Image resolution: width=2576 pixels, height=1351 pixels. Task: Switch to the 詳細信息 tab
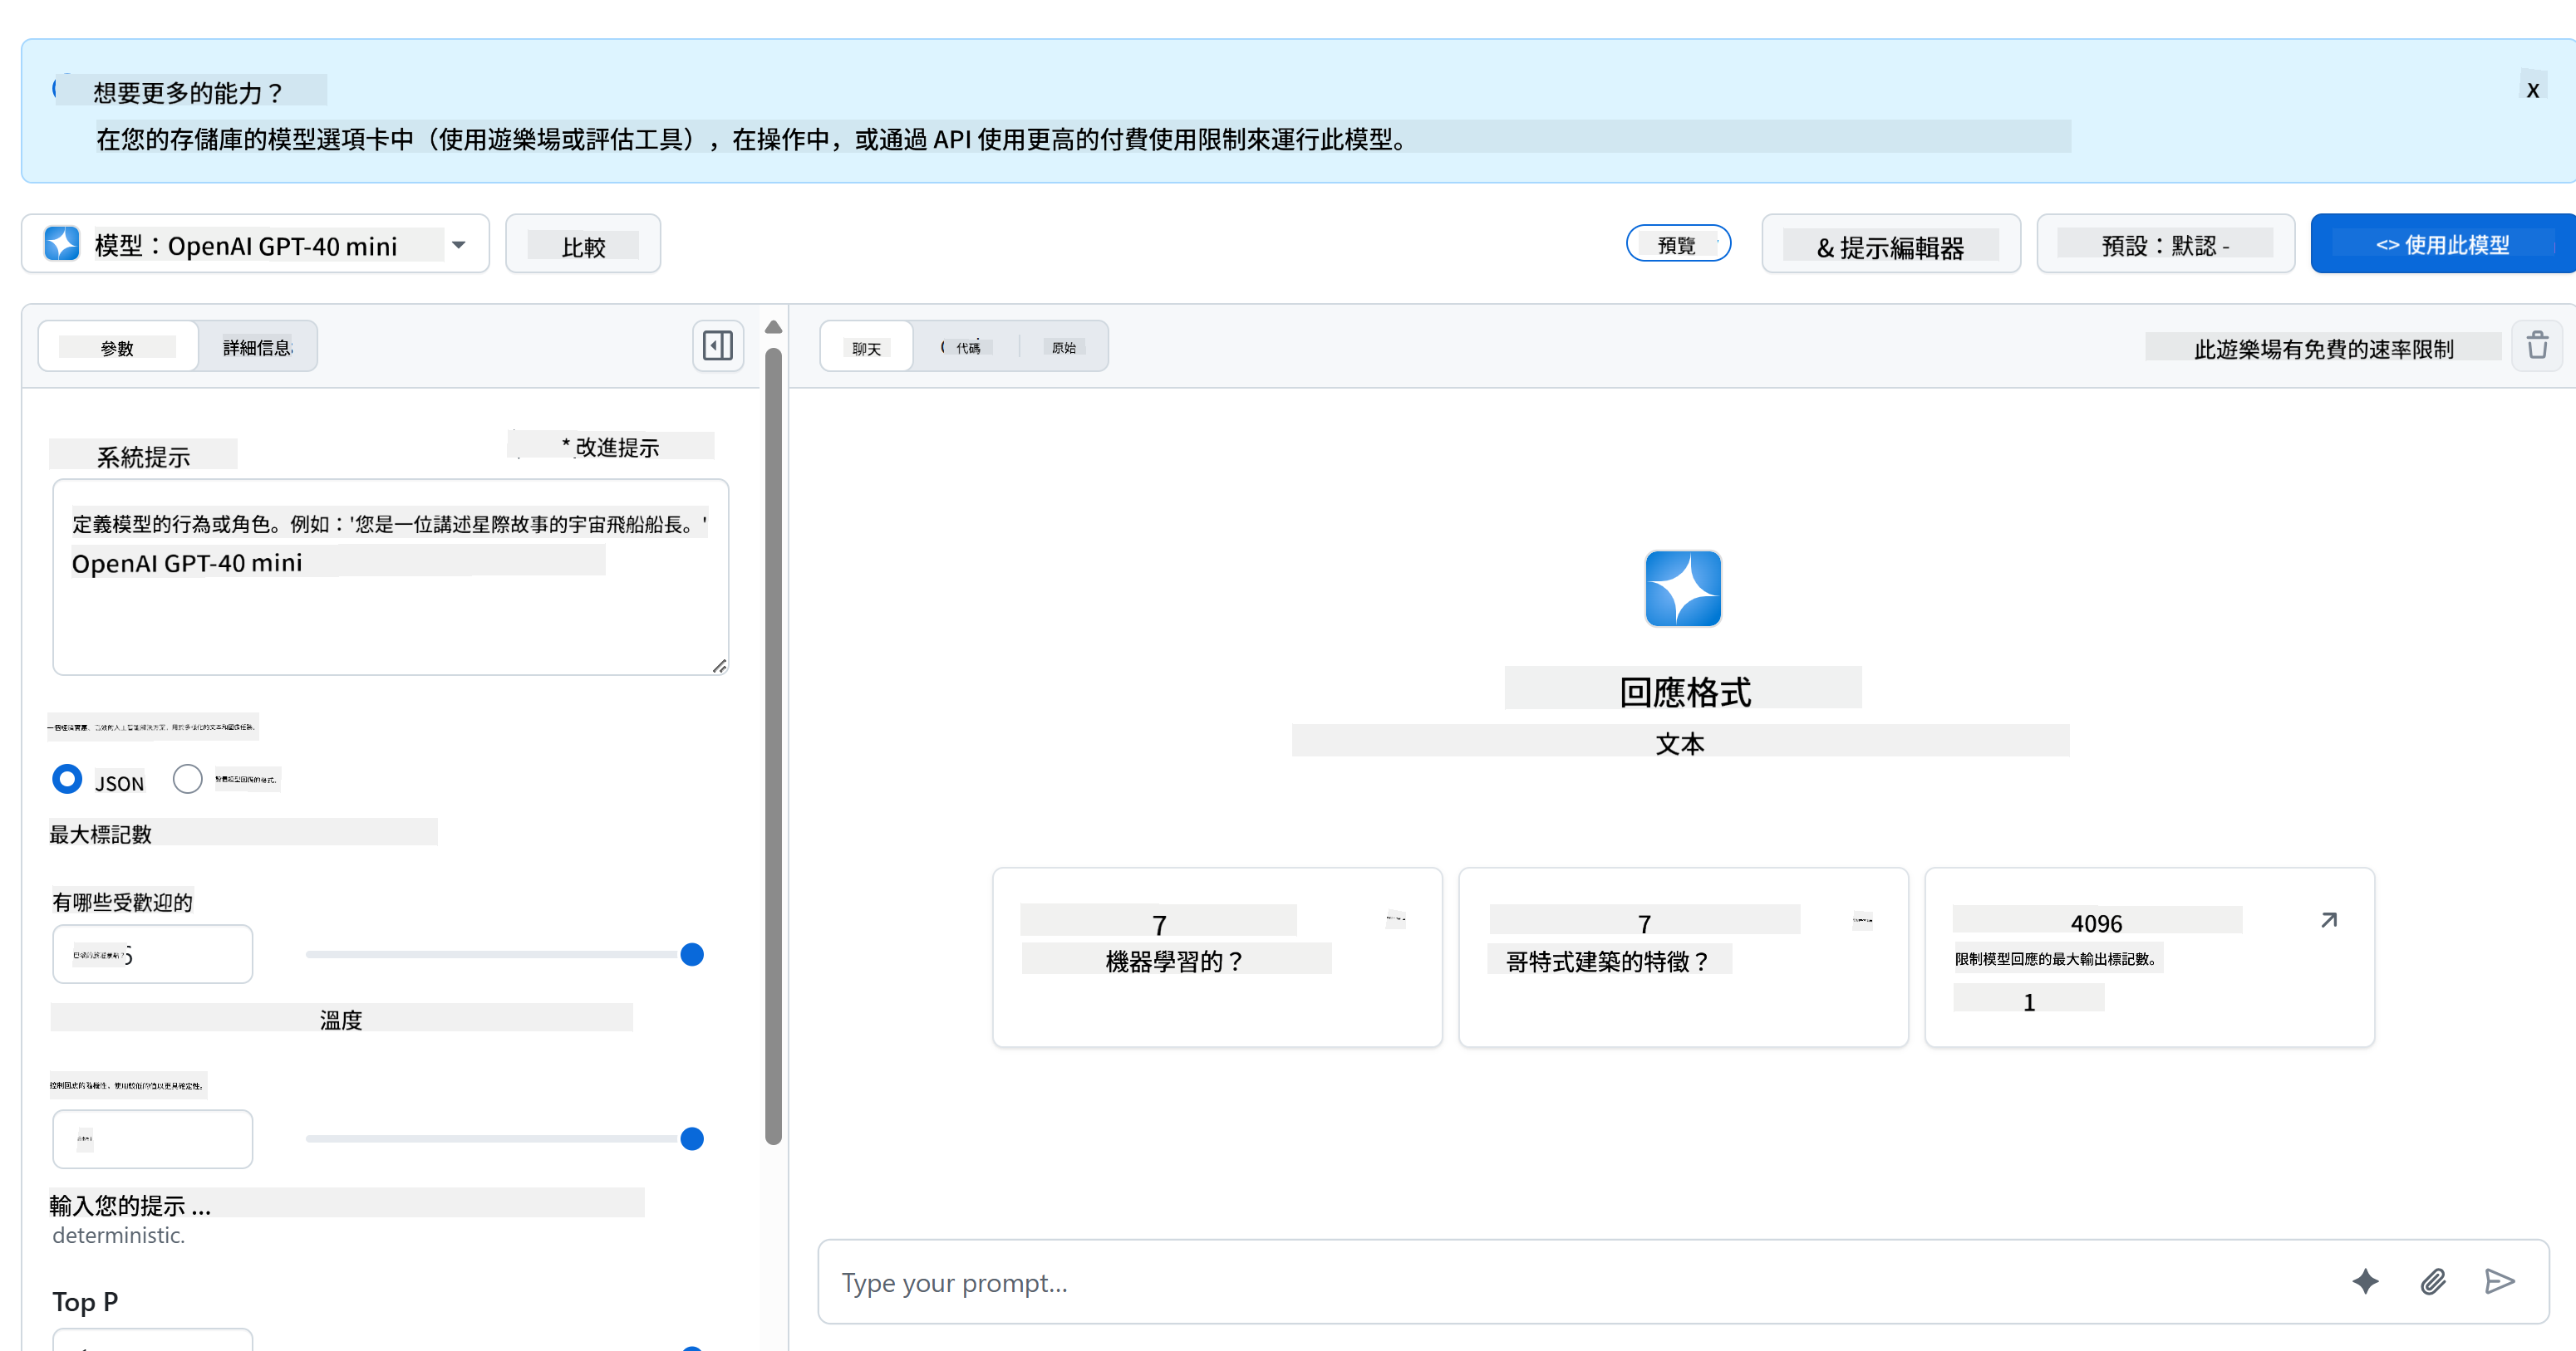(257, 347)
